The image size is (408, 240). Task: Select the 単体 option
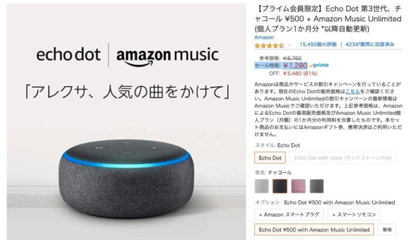[x=387, y=229]
